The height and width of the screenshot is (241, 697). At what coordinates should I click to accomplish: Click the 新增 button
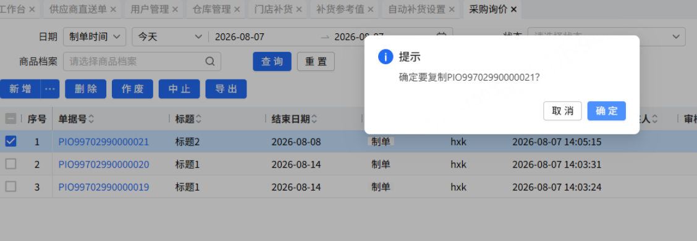(20, 89)
